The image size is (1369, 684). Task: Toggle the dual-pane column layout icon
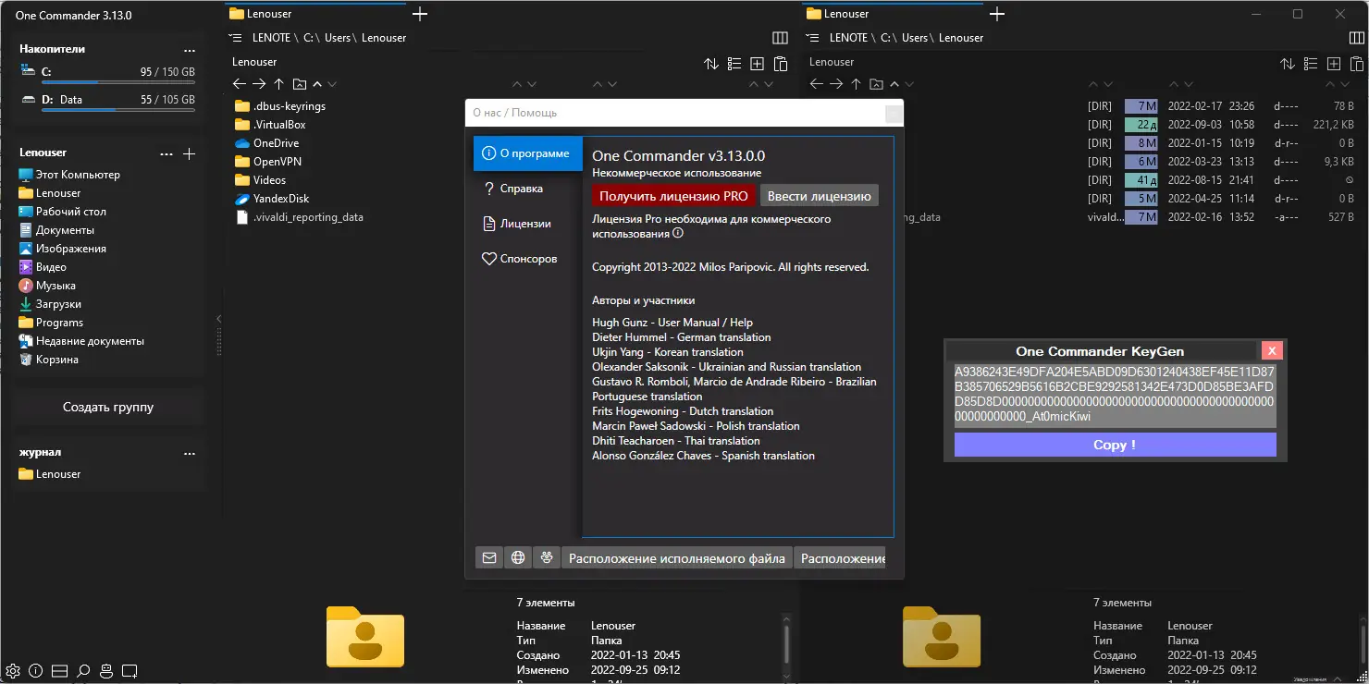pyautogui.click(x=780, y=37)
